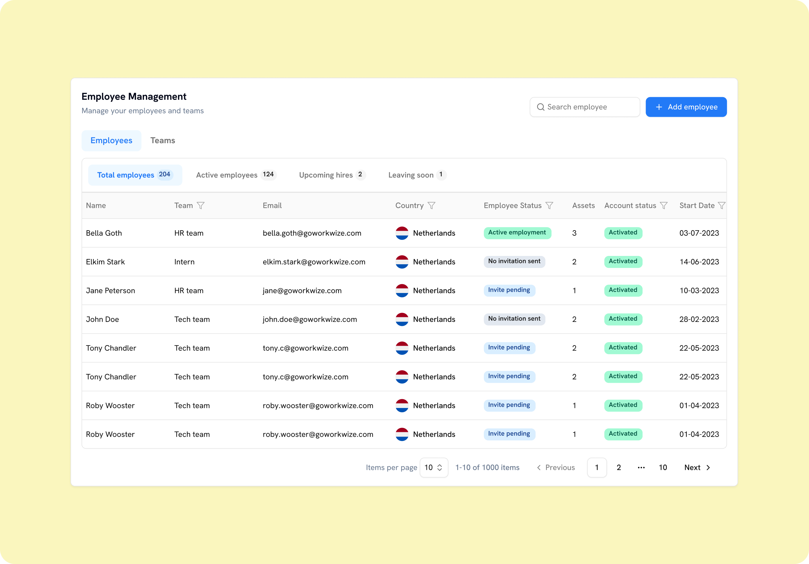Screen dimensions: 809x564
Task: Click the Intern team cell
Action: click(184, 262)
